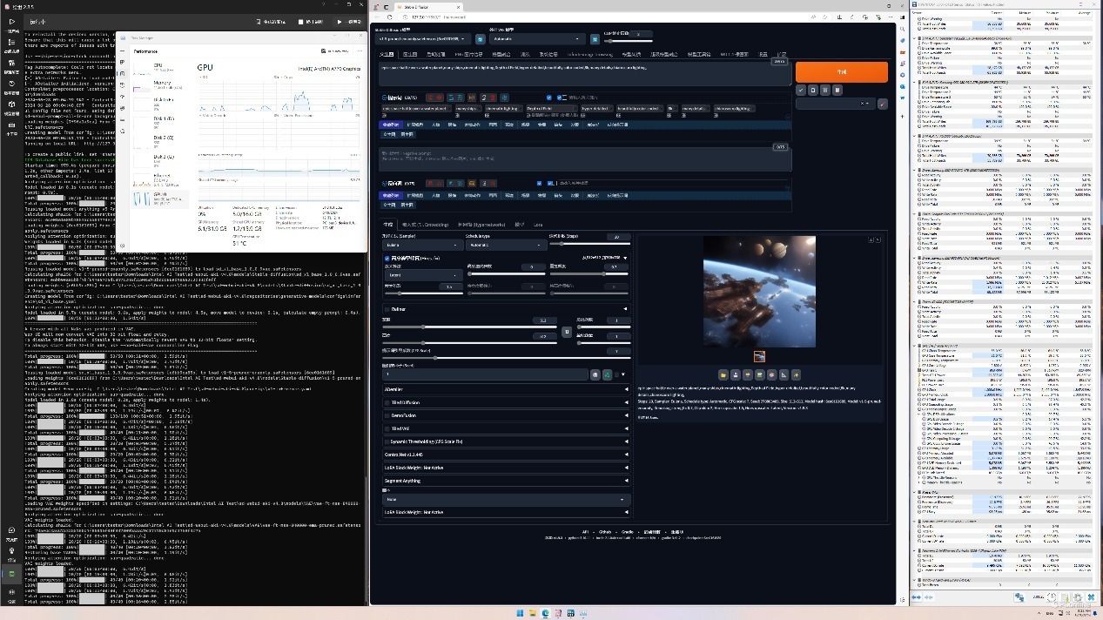Screen dimensions: 1103x620
Task: Refresh the VAE model list
Action: [595, 39]
